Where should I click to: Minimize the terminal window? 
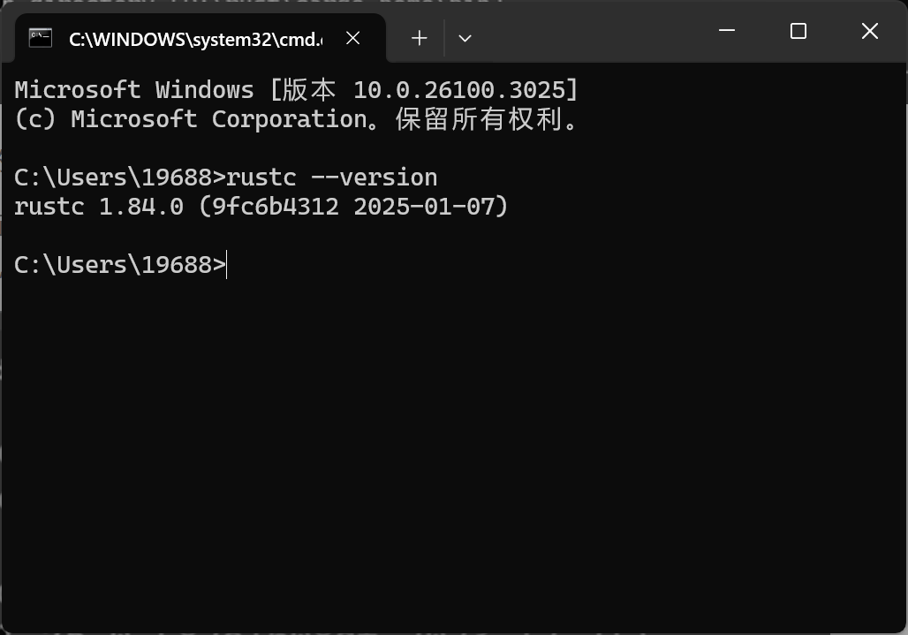[727, 32]
